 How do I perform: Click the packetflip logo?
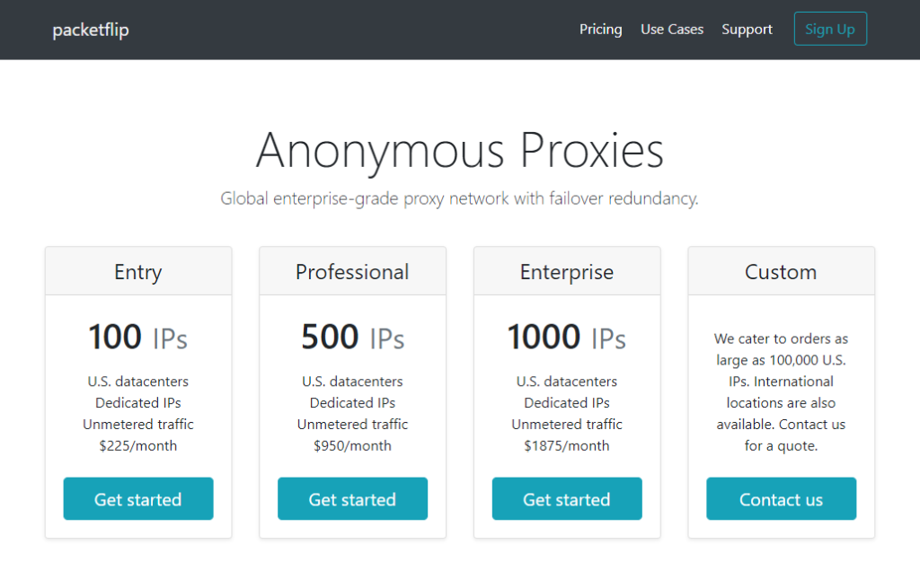tap(91, 30)
